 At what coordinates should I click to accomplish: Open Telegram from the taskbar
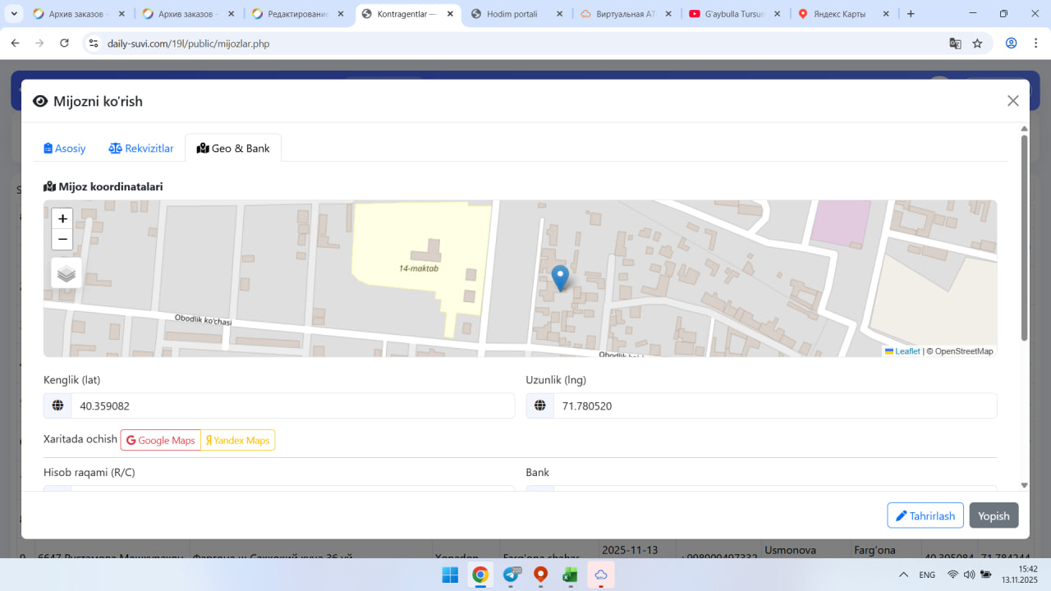pos(511,575)
